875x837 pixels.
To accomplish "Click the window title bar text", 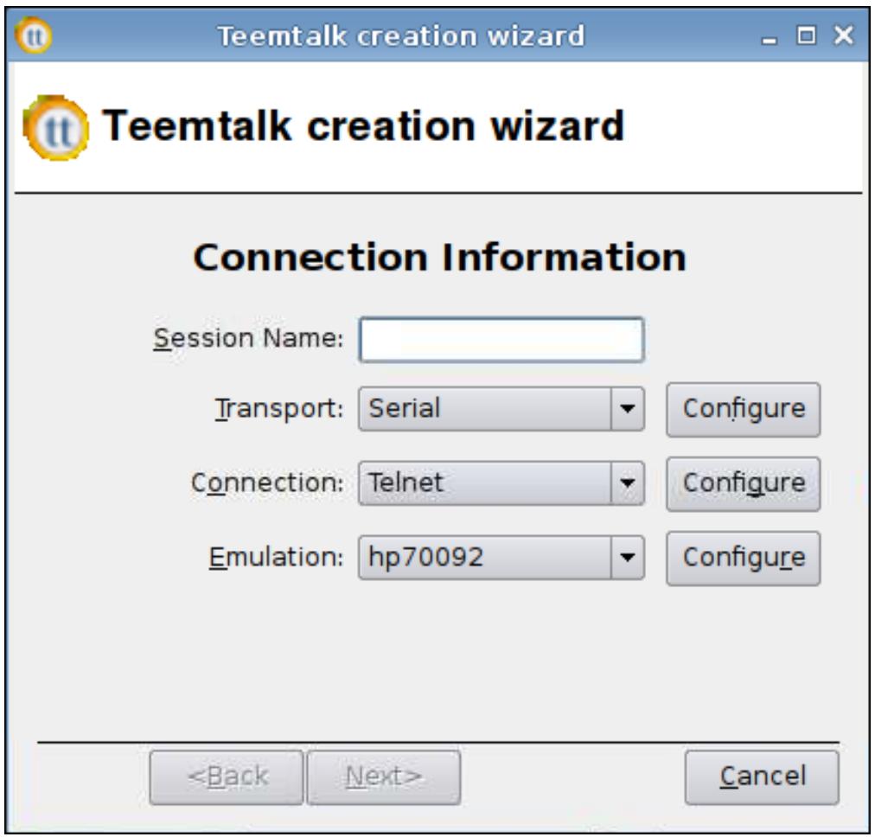I will coord(400,37).
